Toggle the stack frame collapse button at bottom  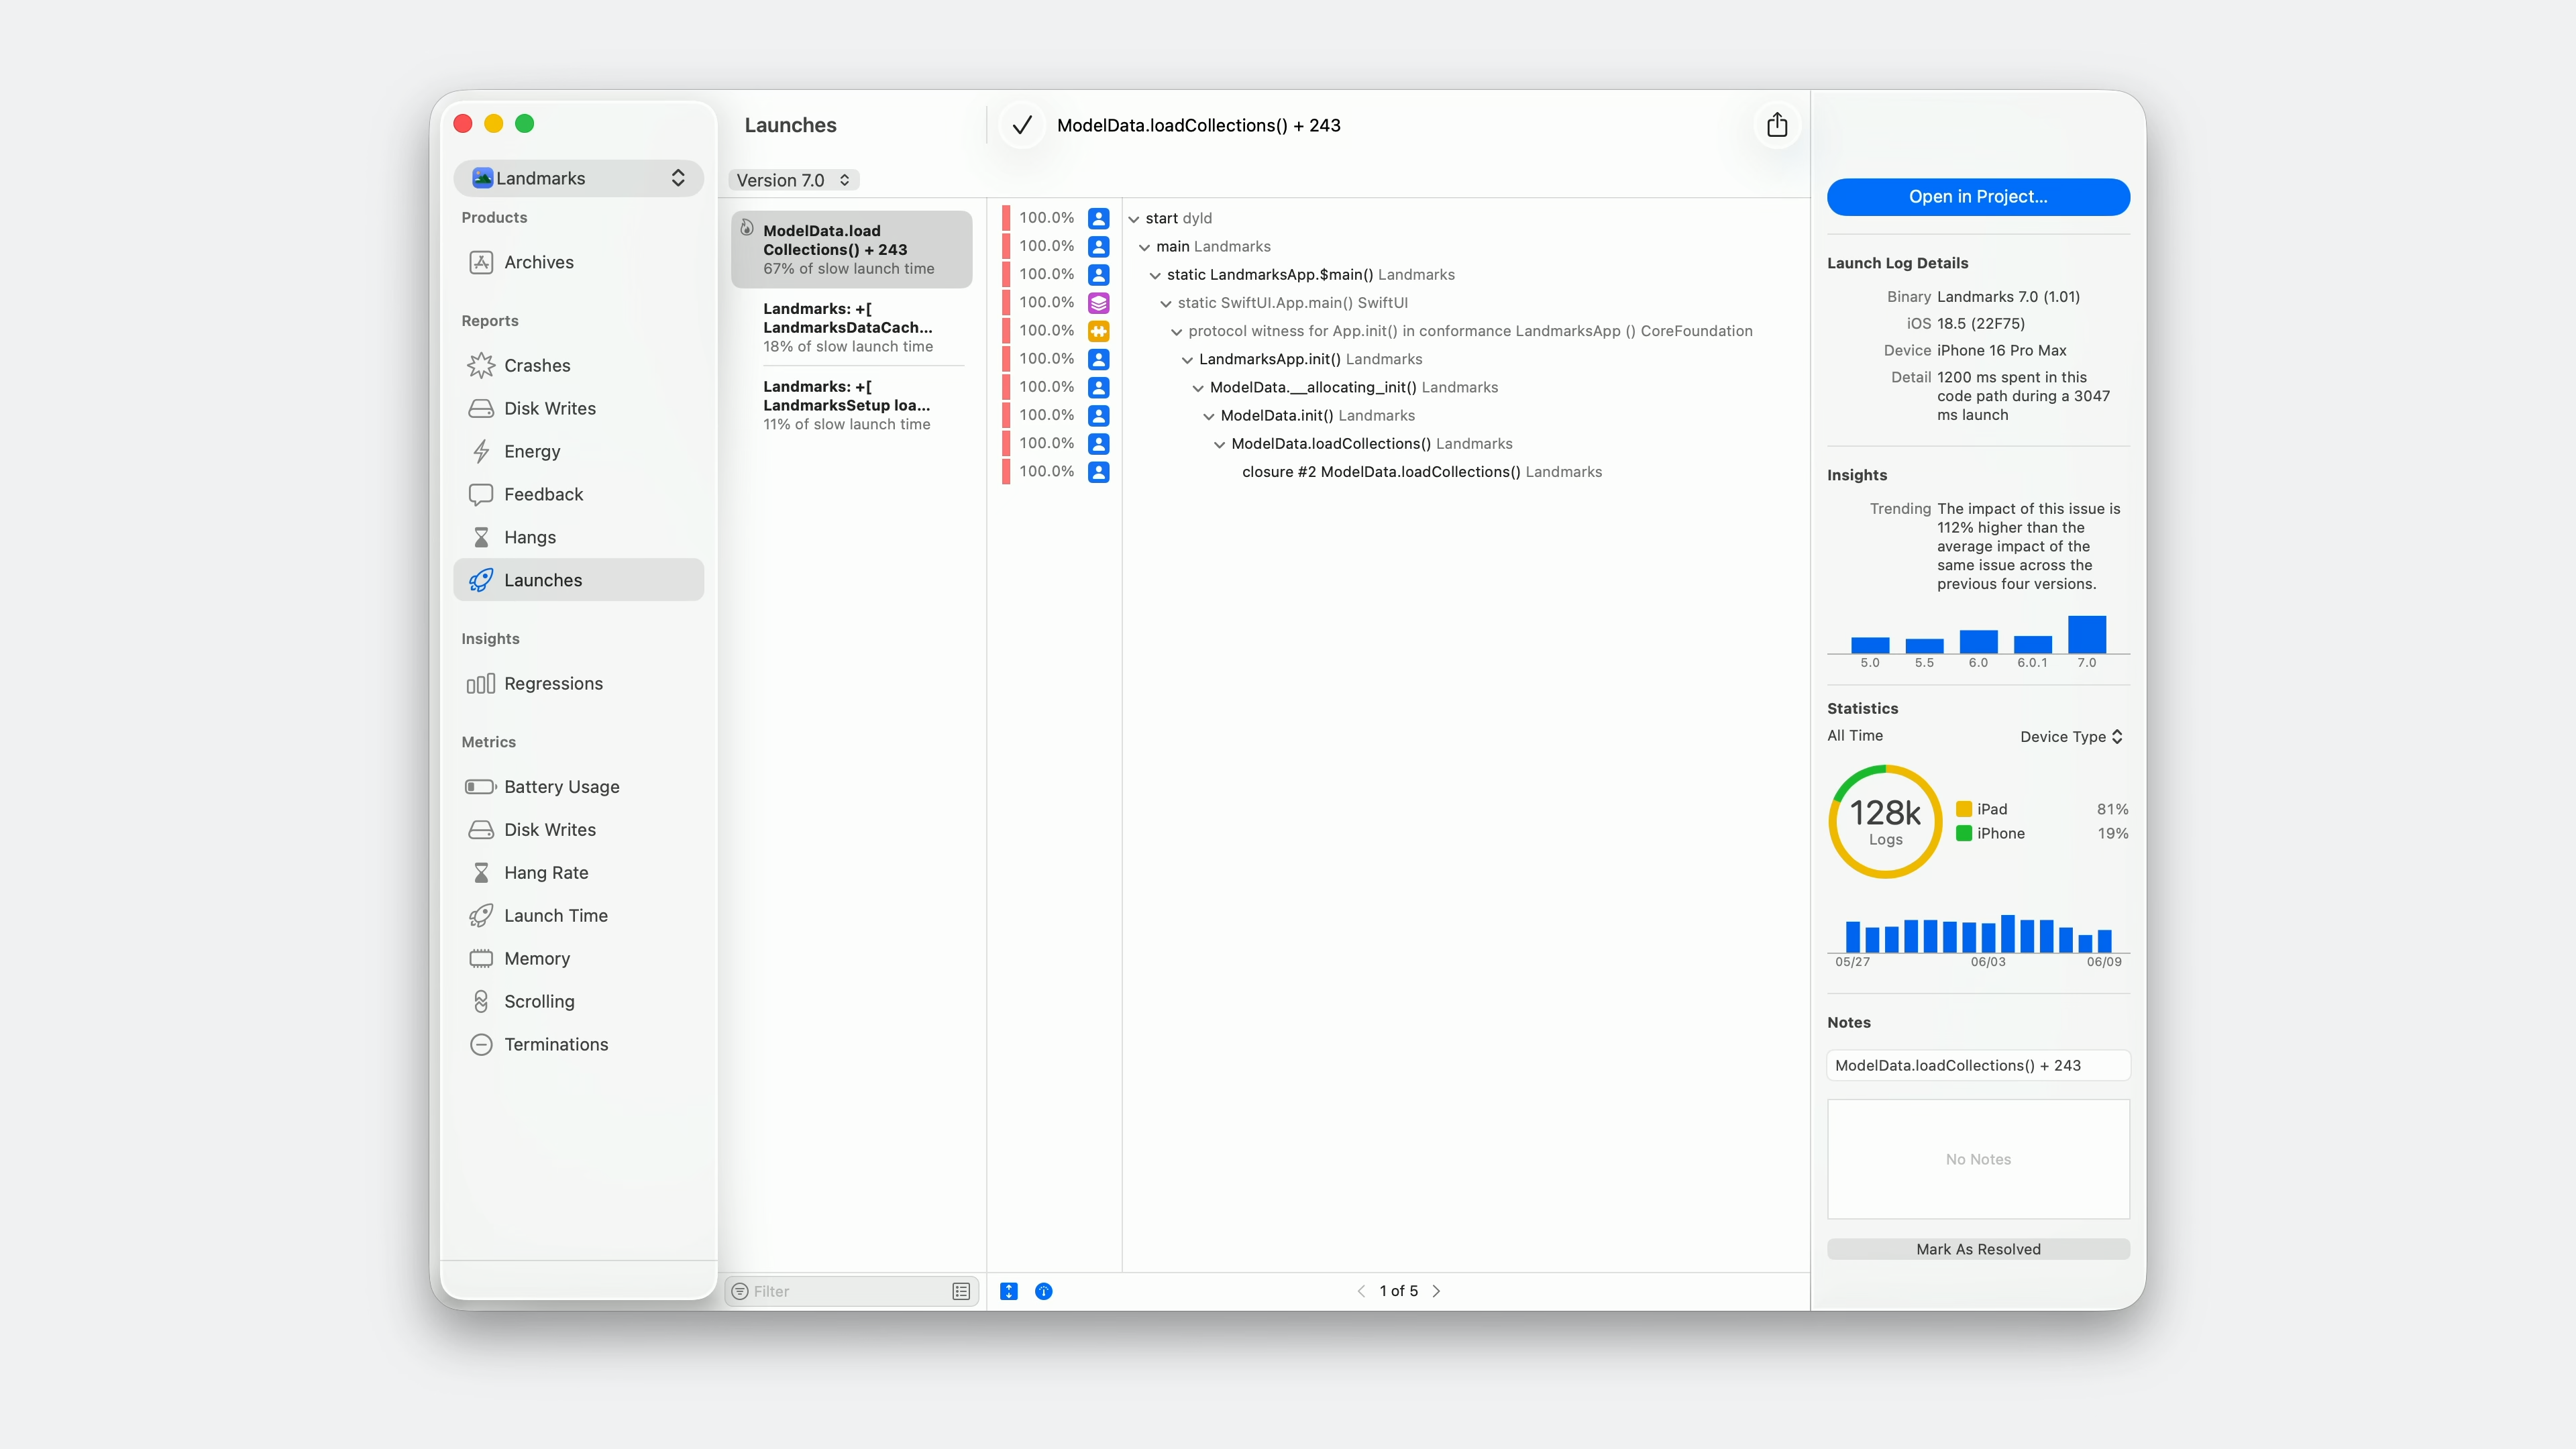click(1008, 1291)
